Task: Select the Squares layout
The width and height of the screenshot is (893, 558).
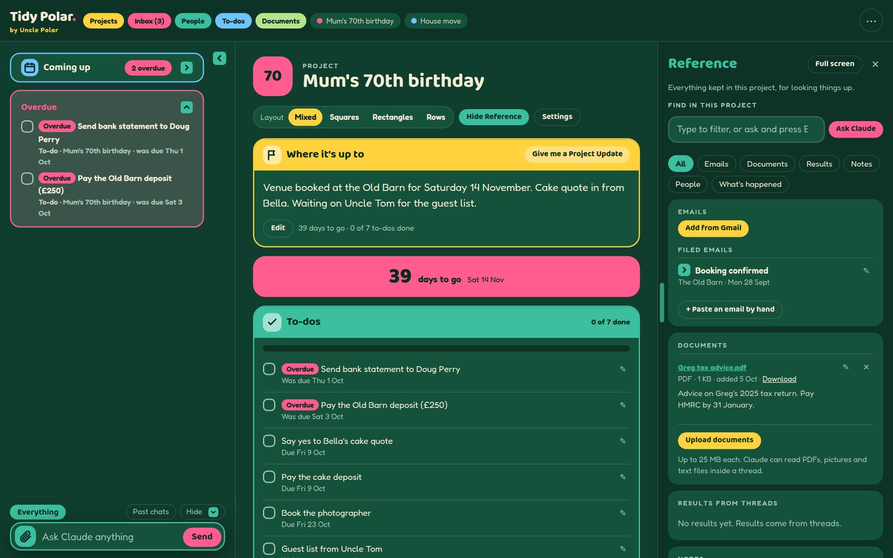Action: tap(344, 117)
